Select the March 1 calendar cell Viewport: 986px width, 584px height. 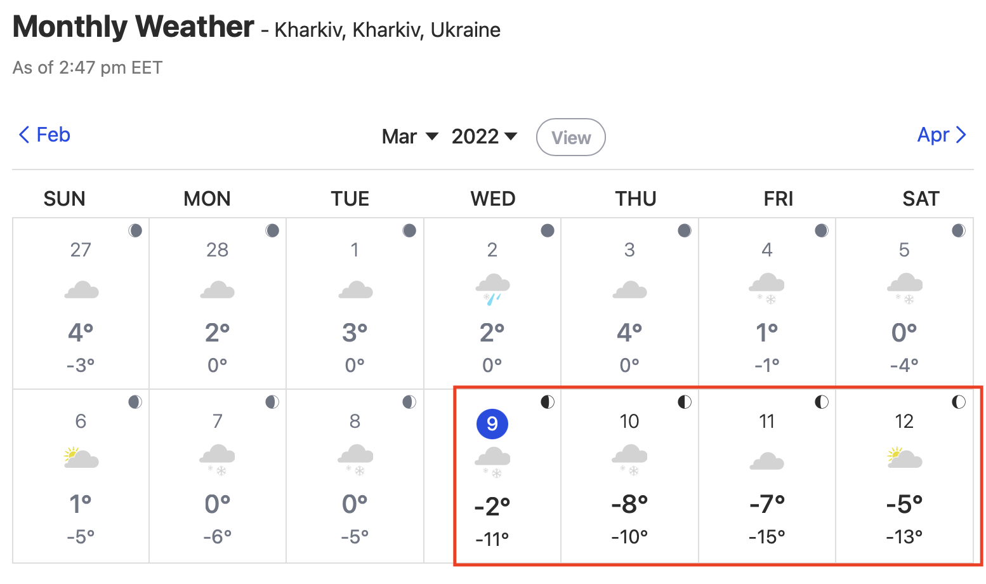click(355, 303)
